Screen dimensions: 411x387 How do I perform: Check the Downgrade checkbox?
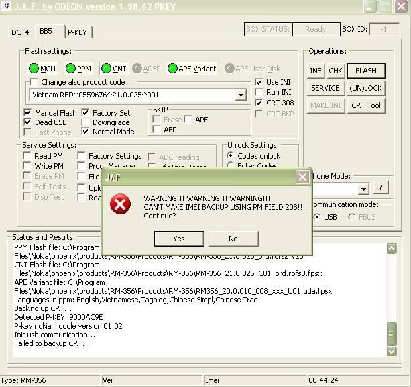click(x=85, y=122)
